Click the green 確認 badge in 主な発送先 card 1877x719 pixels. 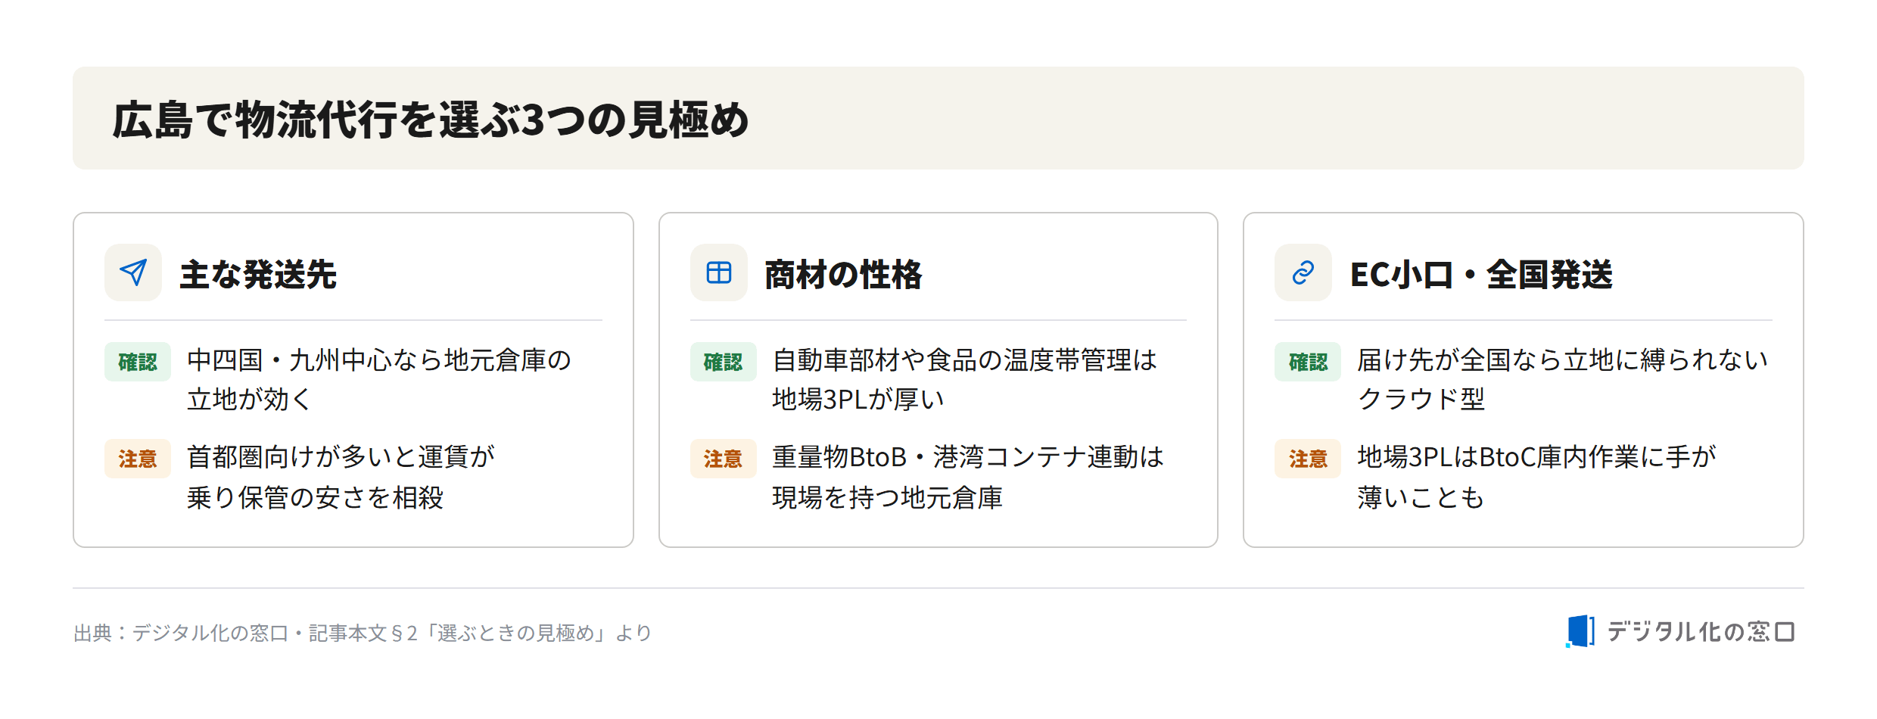[138, 362]
